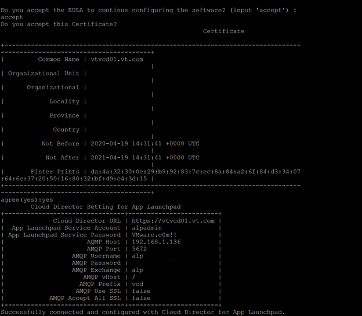Click the AMQP Use SSL false value
The height and width of the screenshot is (316, 362).
tap(141, 291)
